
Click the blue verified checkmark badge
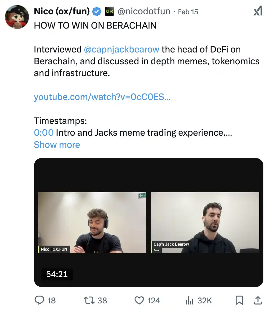[97, 12]
